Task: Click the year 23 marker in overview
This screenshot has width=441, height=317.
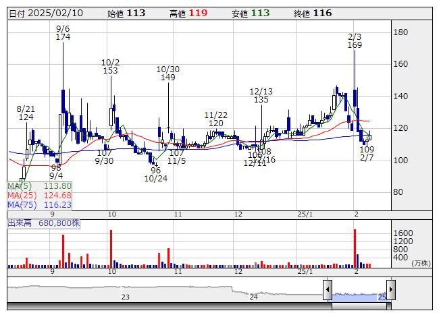Action: (x=125, y=296)
